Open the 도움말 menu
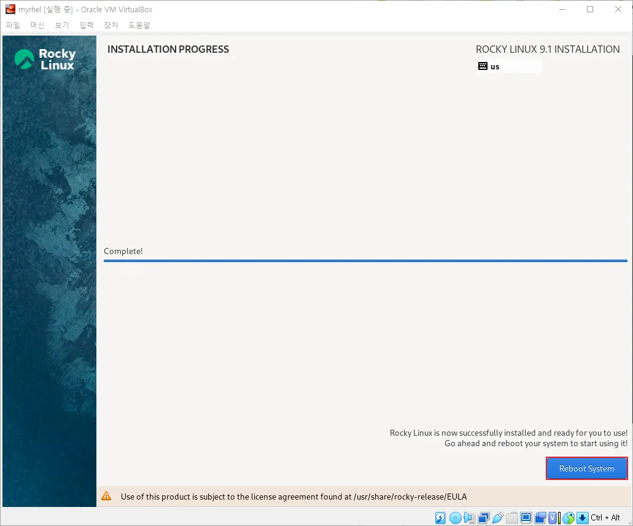Image resolution: width=633 pixels, height=526 pixels. click(139, 25)
